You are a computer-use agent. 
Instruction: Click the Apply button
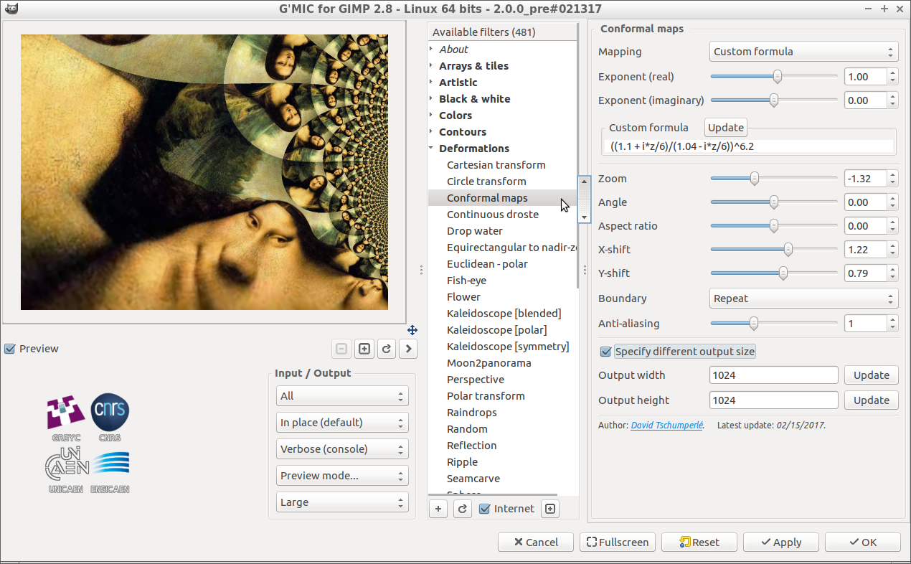781,542
